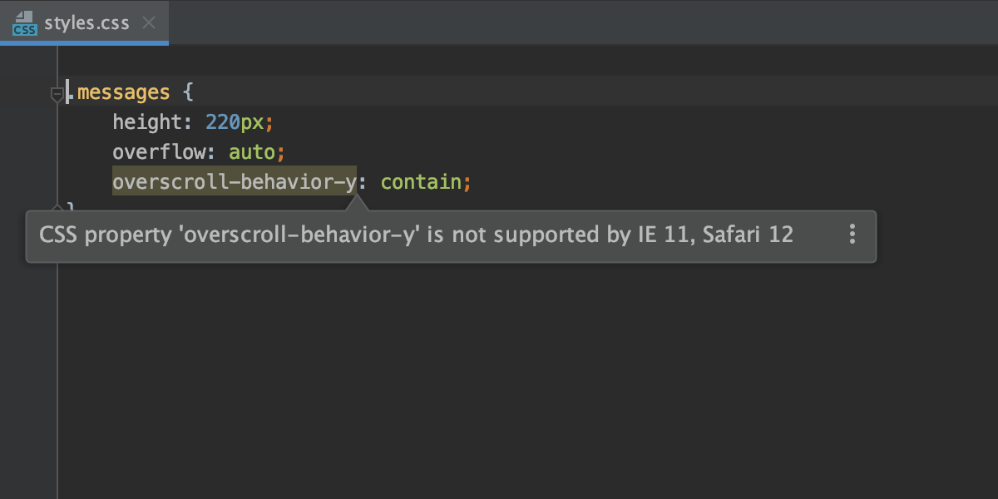Viewport: 998px width, 499px height.
Task: Expand the folded region at the closing brace
Action: [59, 206]
